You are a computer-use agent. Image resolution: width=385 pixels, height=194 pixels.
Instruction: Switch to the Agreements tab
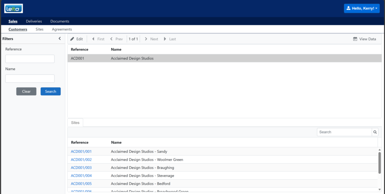pyautogui.click(x=62, y=29)
